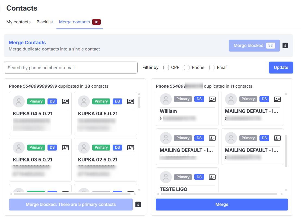Enable the CPF filter checkbox
The width and height of the screenshot is (301, 217).
click(166, 68)
